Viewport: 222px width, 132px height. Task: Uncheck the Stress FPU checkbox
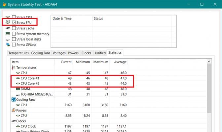14,22
